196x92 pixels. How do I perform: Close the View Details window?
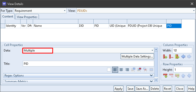pos(192,4)
